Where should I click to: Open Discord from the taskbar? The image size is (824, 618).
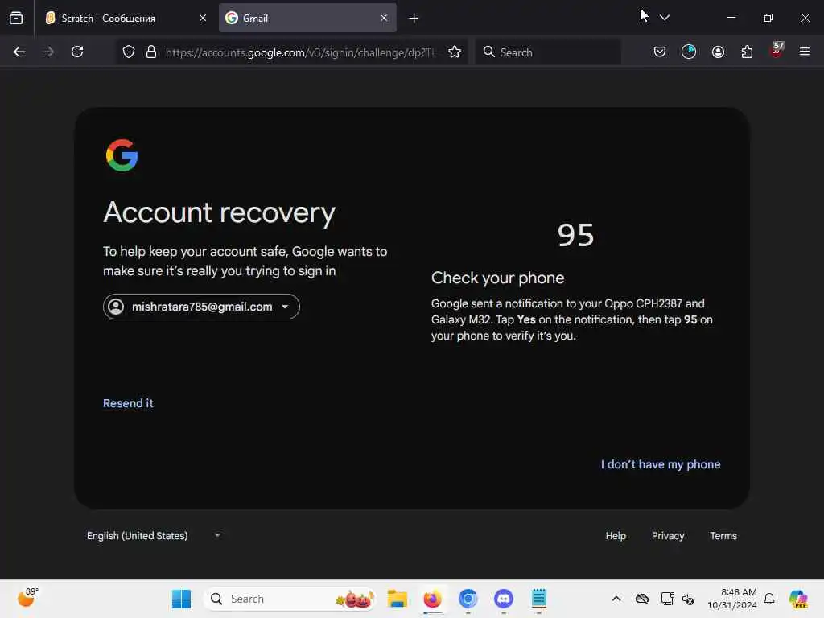[x=504, y=599]
